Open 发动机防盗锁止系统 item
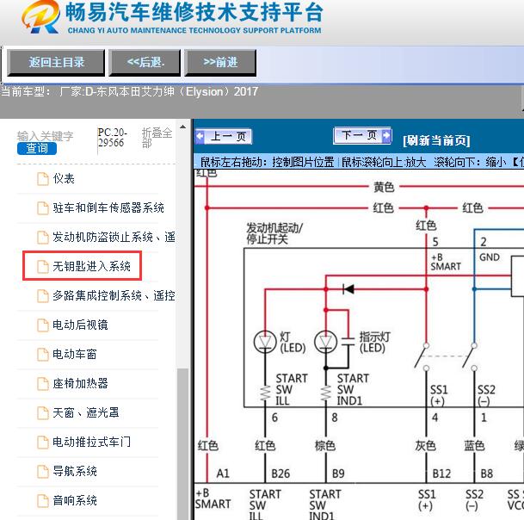Image resolution: width=524 pixels, height=520 pixels. click(114, 237)
